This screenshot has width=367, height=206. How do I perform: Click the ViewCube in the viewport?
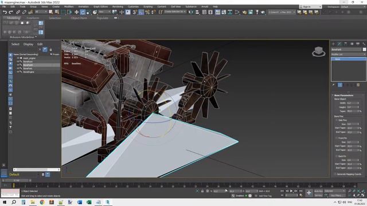pyautogui.click(x=319, y=51)
